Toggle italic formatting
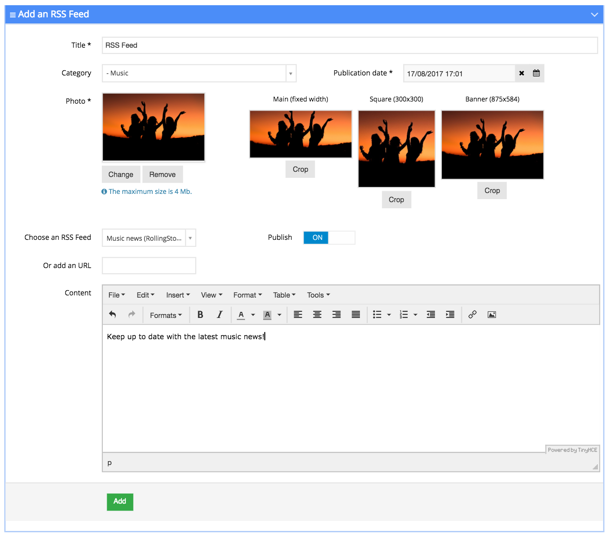The height and width of the screenshot is (537, 608). [x=220, y=315]
